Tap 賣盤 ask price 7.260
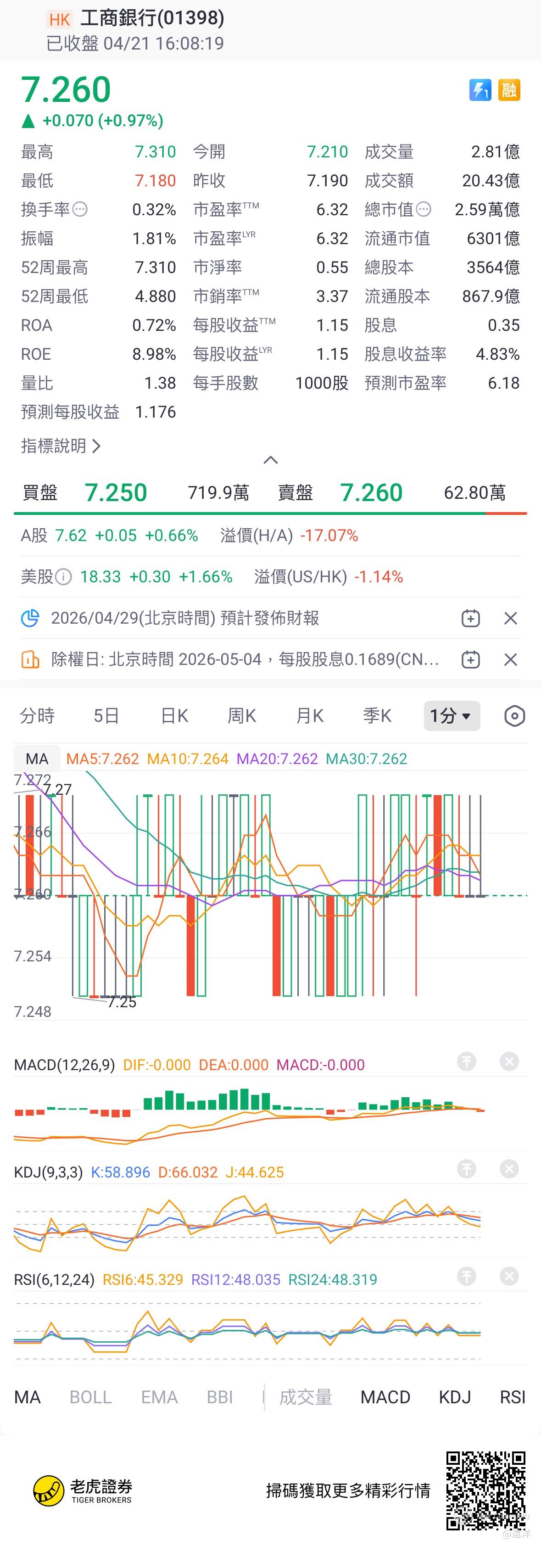Screen dimensions: 541x1546 [x=372, y=493]
